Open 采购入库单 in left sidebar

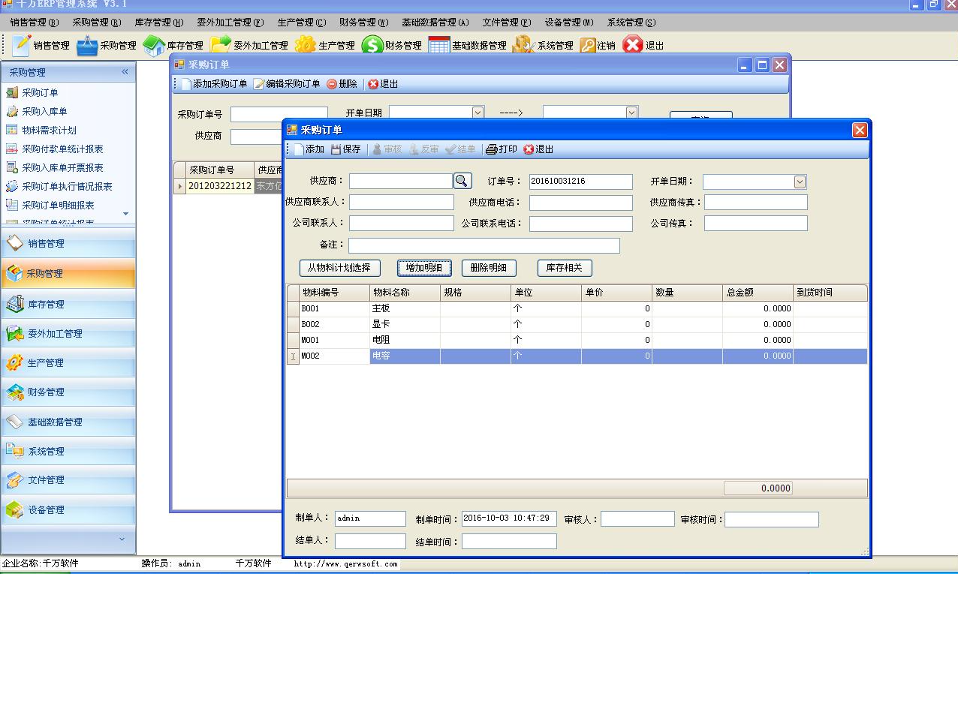tap(44, 111)
